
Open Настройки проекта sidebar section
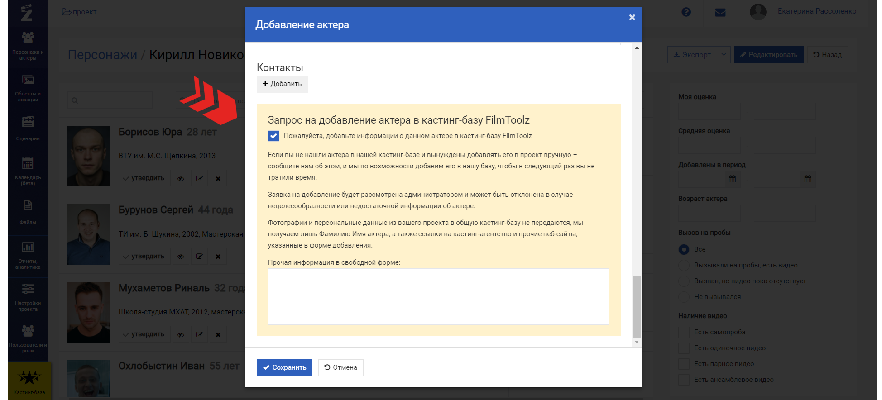[28, 298]
